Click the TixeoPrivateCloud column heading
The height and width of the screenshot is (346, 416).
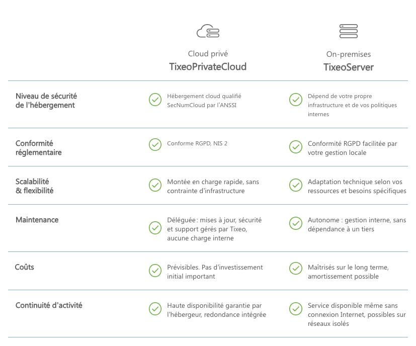208,67
